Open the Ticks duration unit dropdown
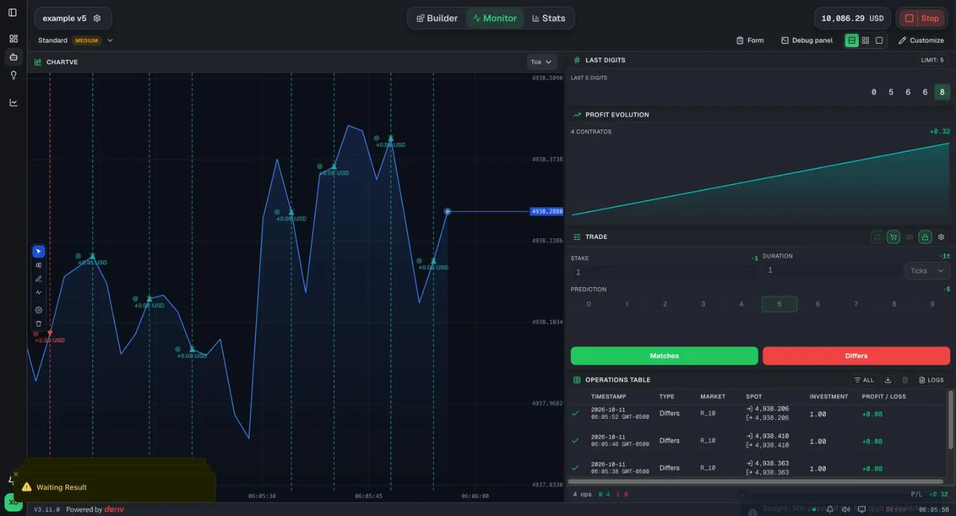Image resolution: width=956 pixels, height=516 pixels. coord(927,271)
